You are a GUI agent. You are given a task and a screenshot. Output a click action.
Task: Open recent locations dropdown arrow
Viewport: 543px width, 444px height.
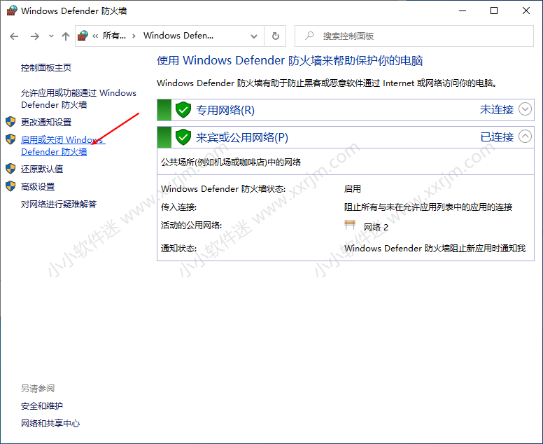pyautogui.click(x=50, y=36)
